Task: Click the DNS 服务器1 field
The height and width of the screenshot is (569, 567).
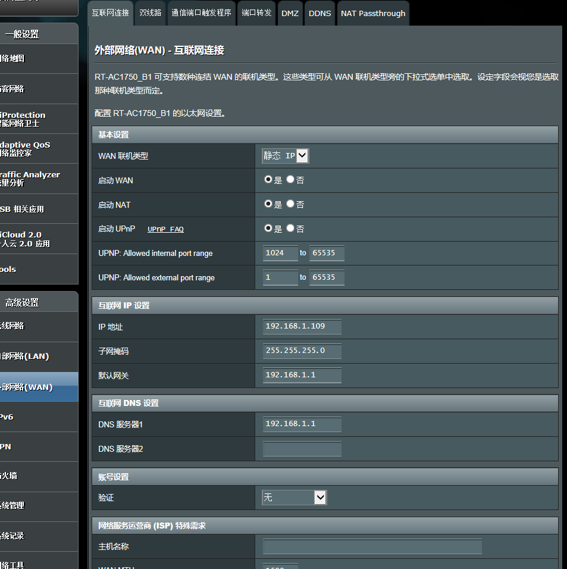Action: [302, 424]
